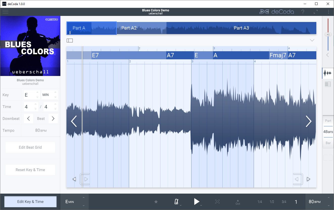Set loop length to Bar
Screen dimensions: 334x210
point(328,143)
